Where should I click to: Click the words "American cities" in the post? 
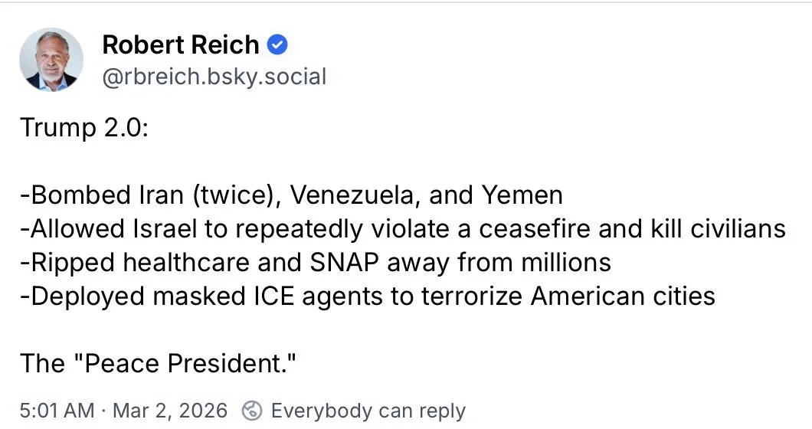(624, 296)
